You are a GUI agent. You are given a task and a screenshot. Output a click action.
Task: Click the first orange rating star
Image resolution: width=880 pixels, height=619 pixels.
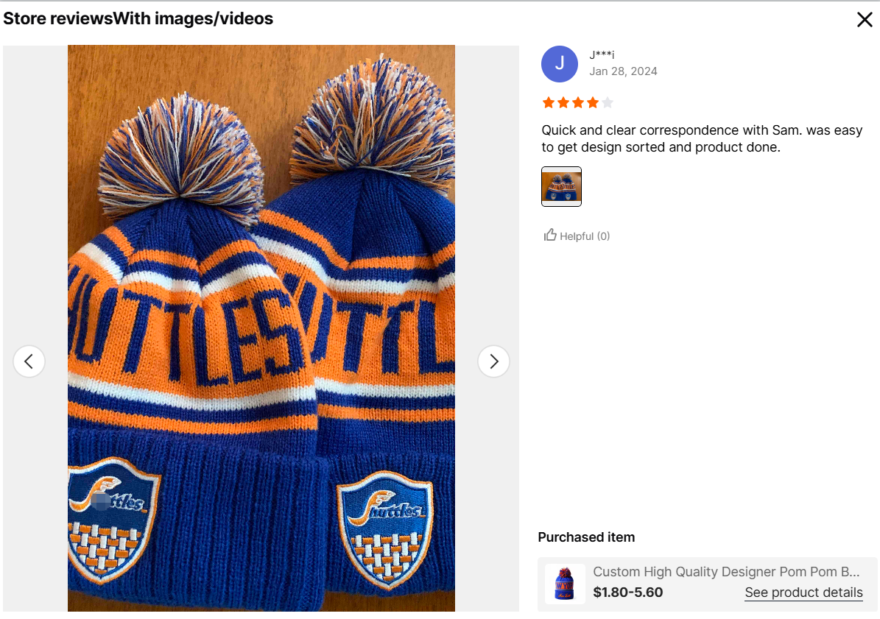coord(549,102)
